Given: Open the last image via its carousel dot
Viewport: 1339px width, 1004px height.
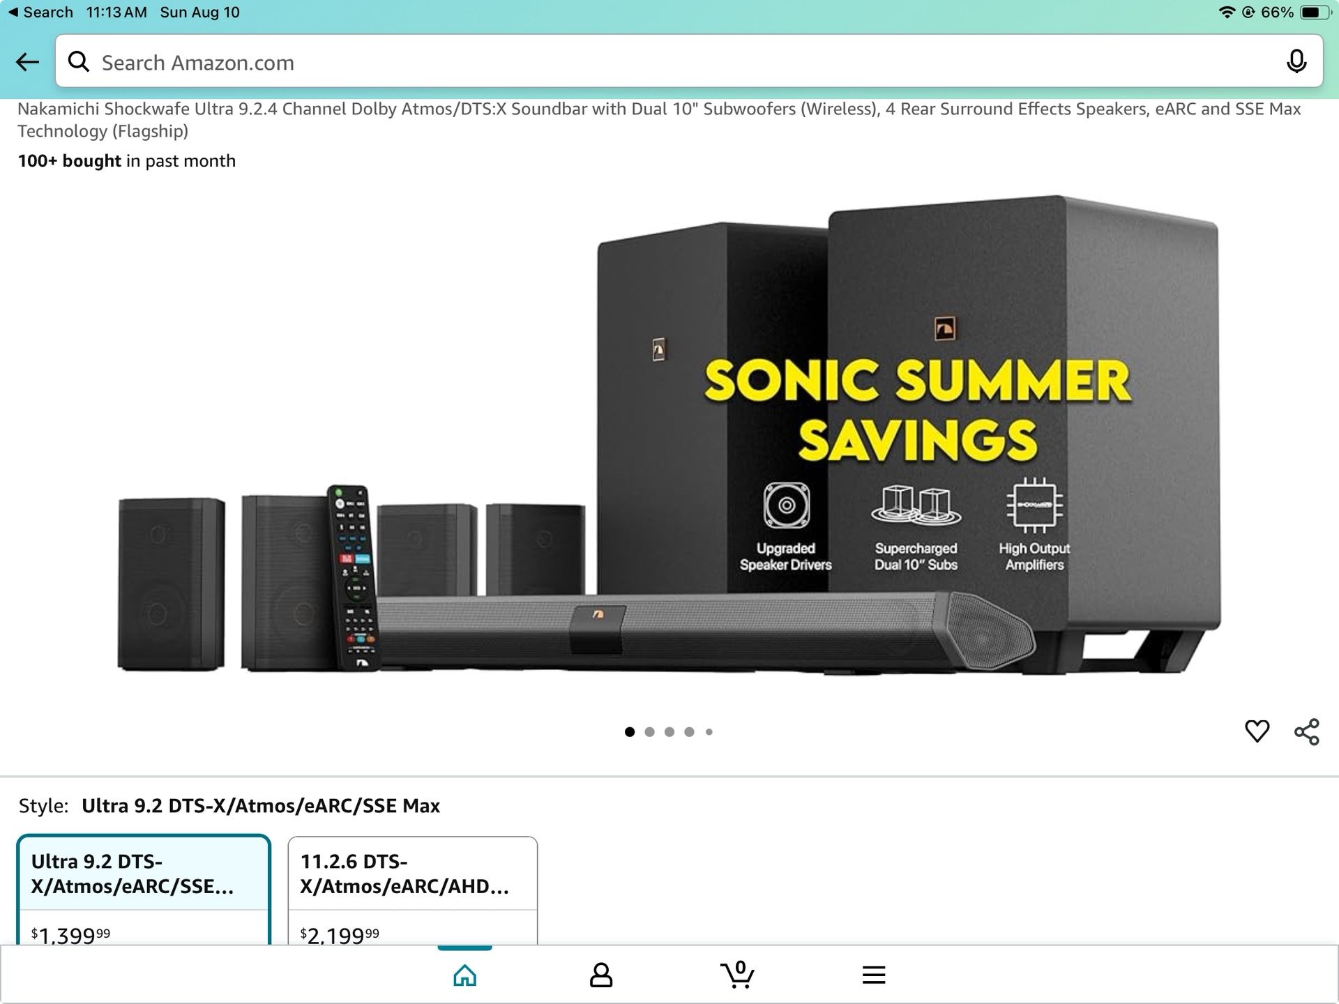Looking at the screenshot, I should [710, 731].
